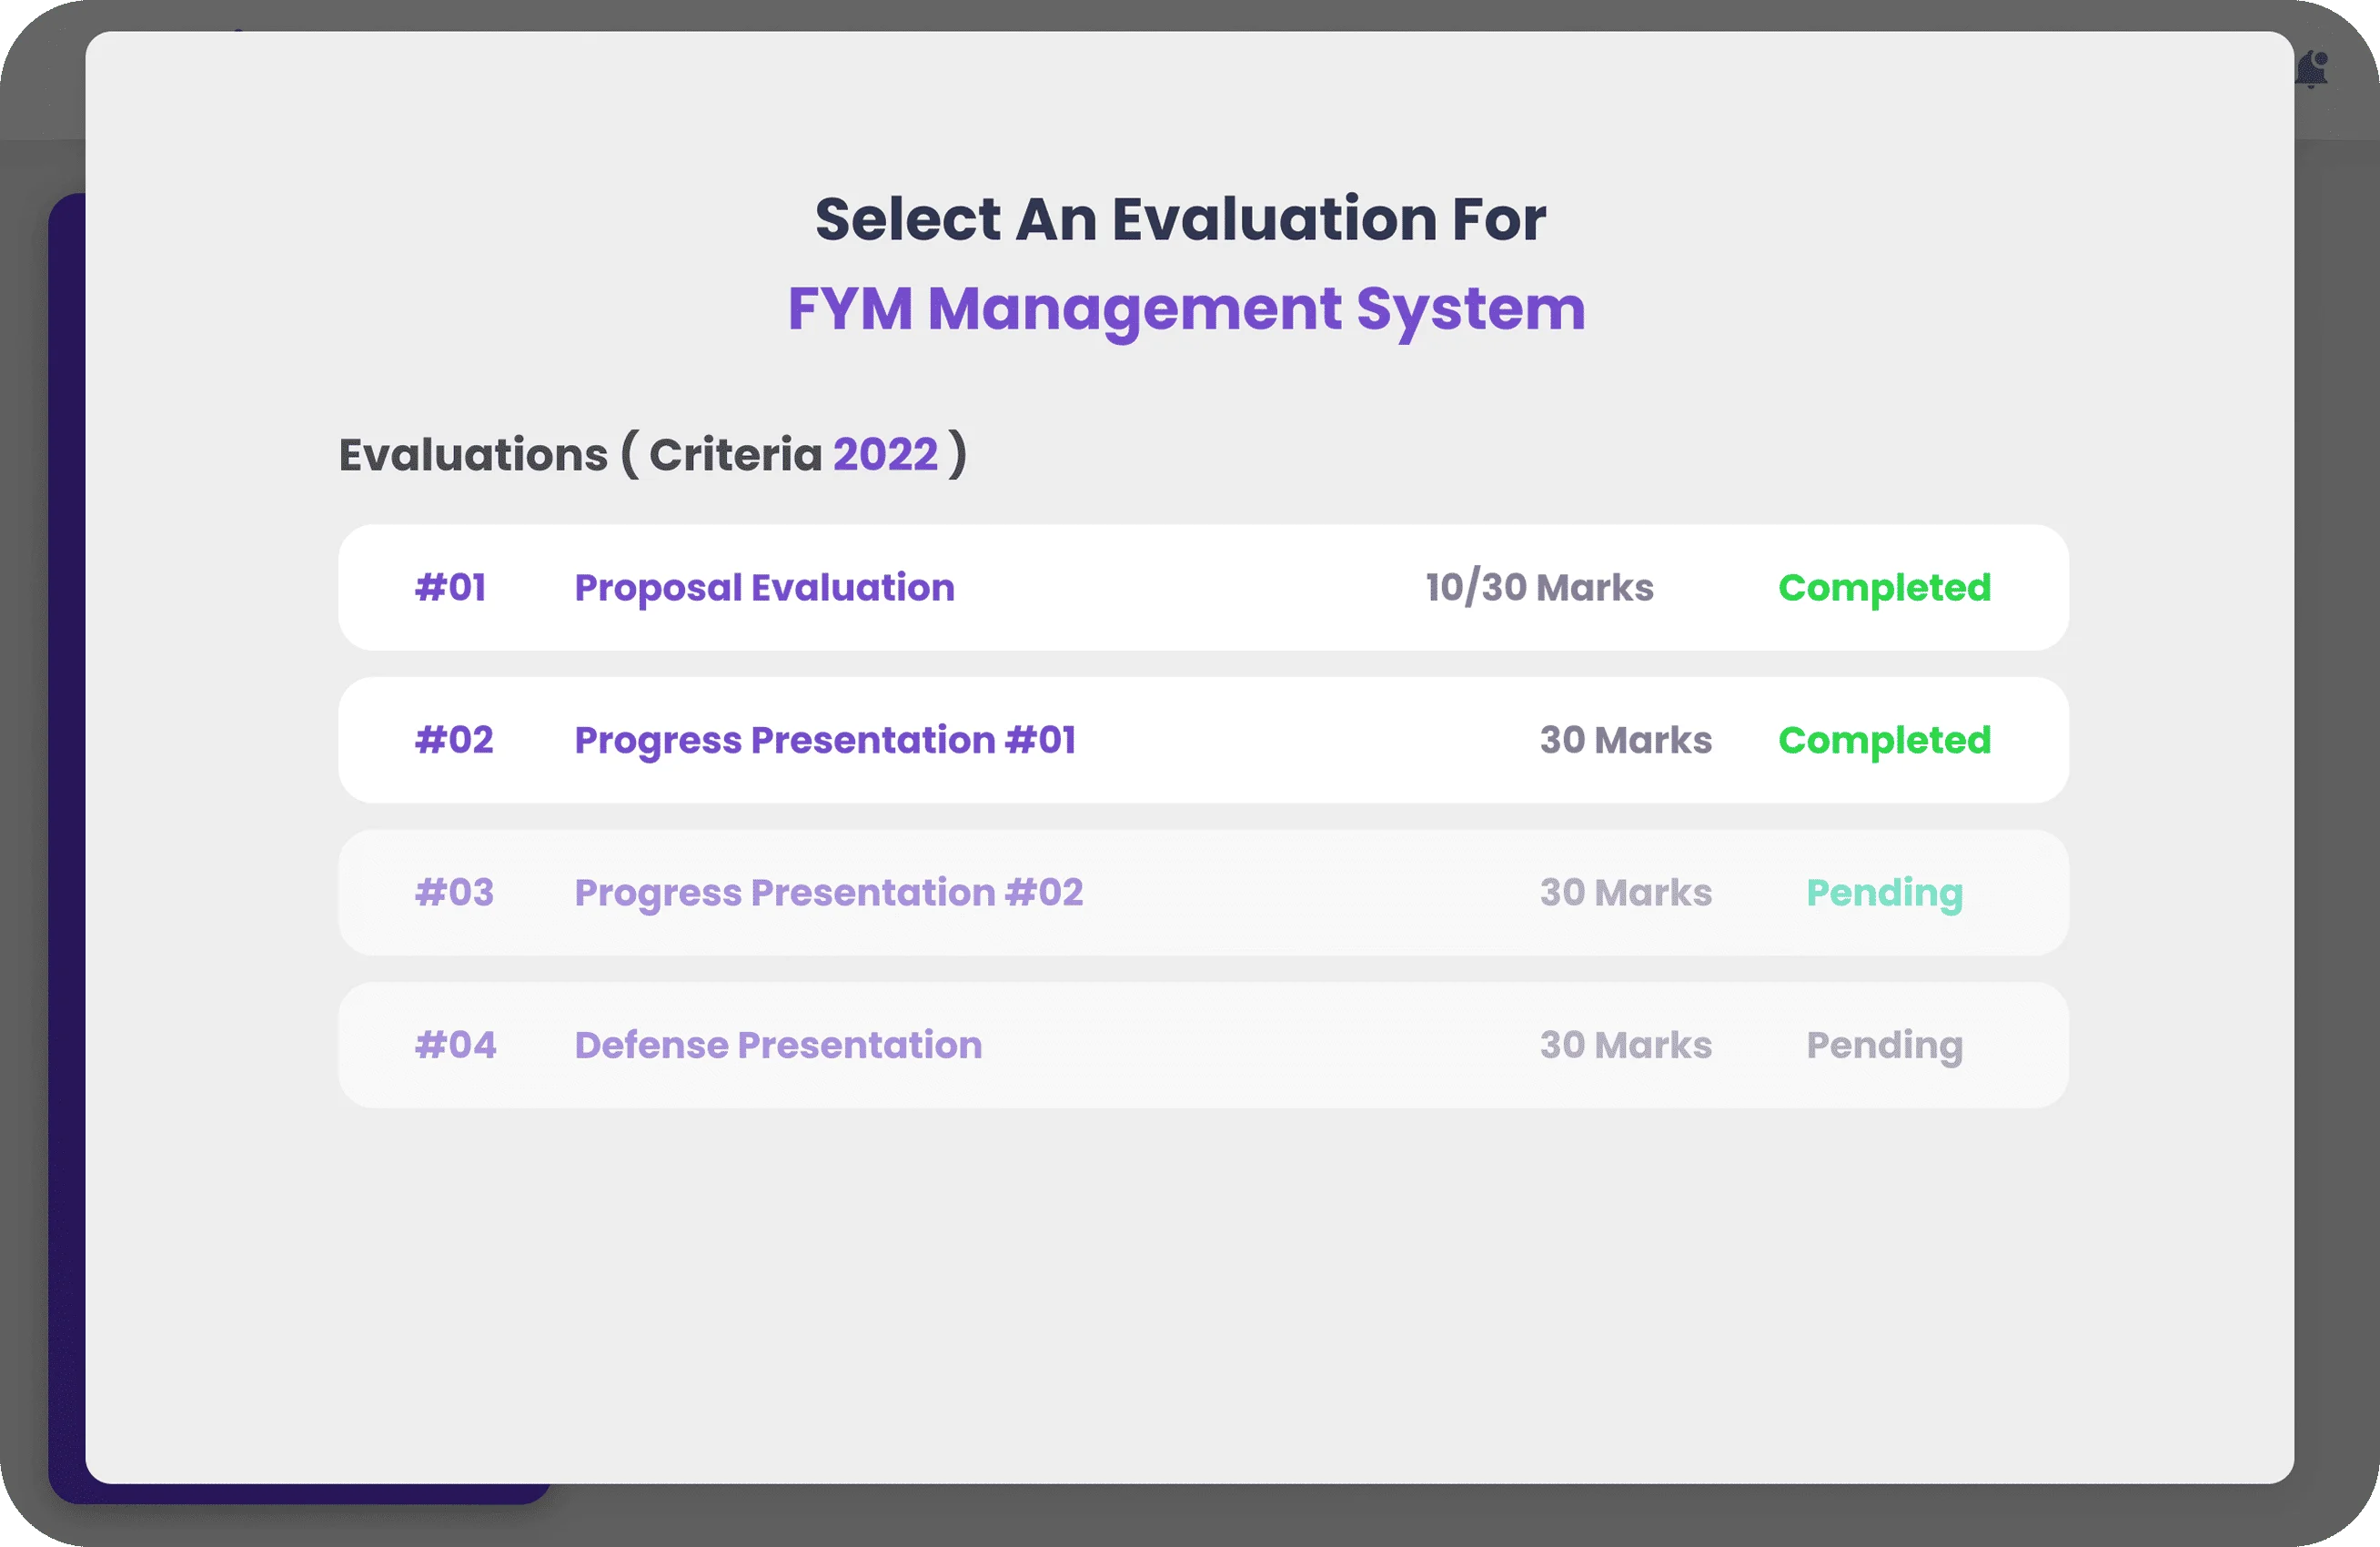Open Progress Presentation #01 evaluation
The width and height of the screenshot is (2380, 1547).
tap(824, 740)
